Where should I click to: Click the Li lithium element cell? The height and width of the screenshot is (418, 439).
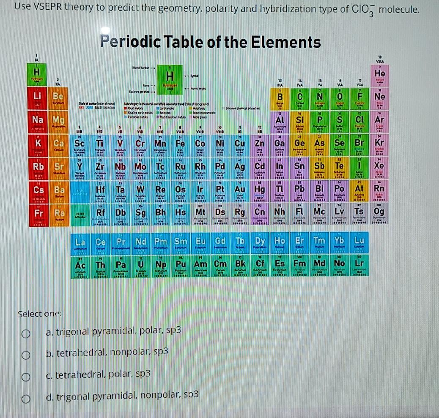coord(37,98)
